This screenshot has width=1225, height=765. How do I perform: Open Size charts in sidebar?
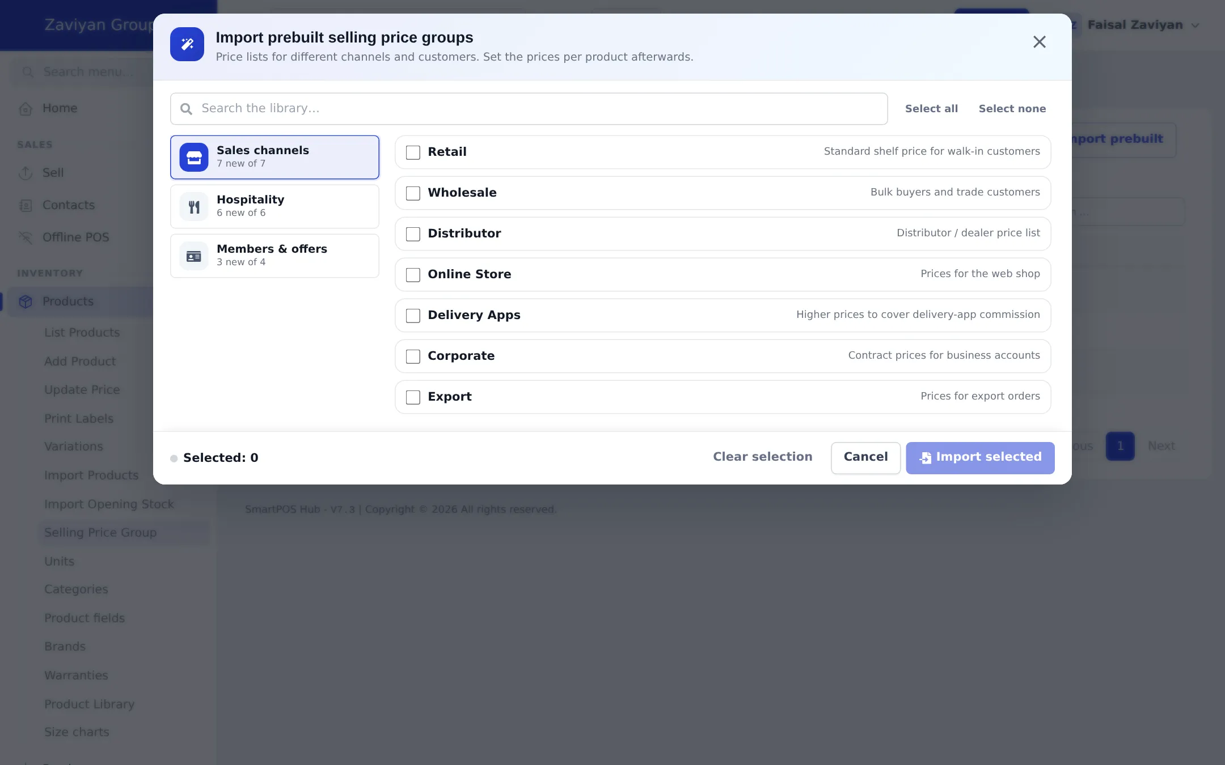[77, 732]
